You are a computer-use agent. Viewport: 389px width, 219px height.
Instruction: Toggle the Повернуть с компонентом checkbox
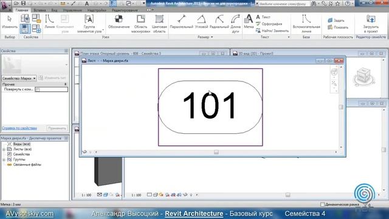37,89
